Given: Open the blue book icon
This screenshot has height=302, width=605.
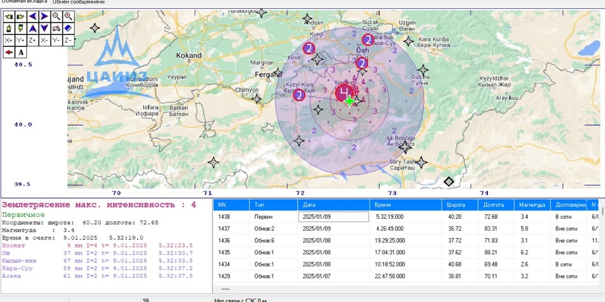Looking at the screenshot, I should click(68, 29).
